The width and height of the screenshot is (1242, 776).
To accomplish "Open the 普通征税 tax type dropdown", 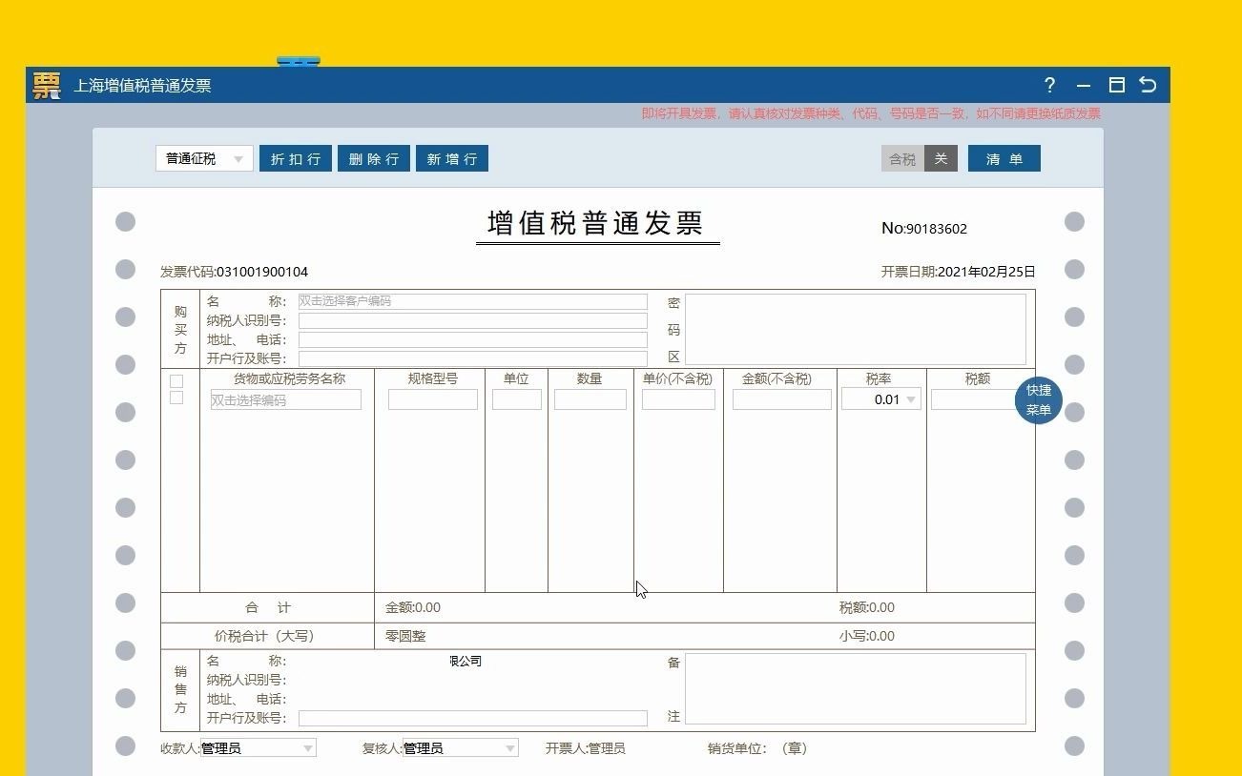I will tap(204, 158).
